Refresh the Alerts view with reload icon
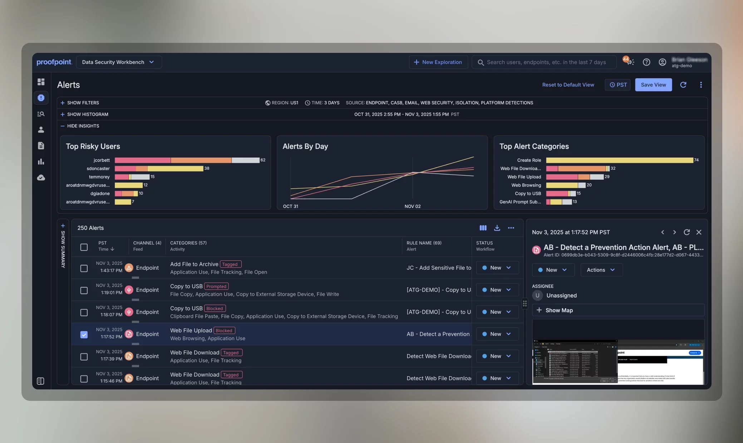This screenshot has height=443, width=743. [x=683, y=85]
